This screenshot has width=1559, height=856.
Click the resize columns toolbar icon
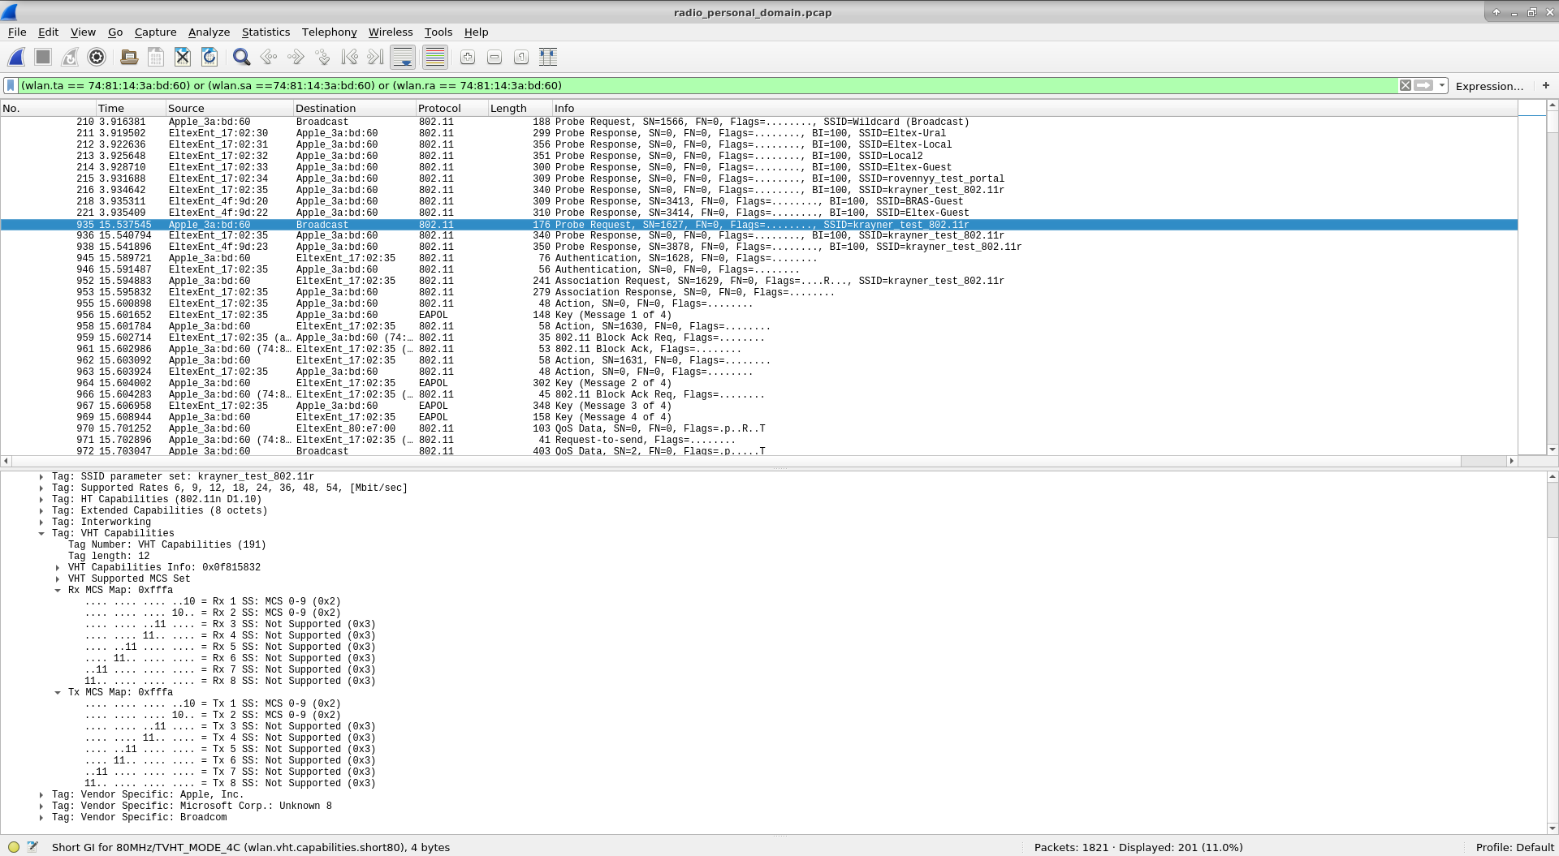coord(548,57)
